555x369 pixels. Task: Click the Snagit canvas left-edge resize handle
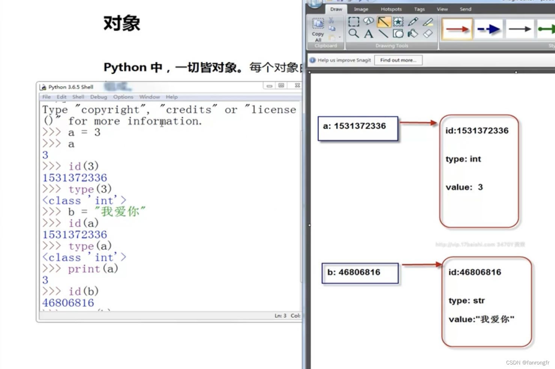click(309, 225)
